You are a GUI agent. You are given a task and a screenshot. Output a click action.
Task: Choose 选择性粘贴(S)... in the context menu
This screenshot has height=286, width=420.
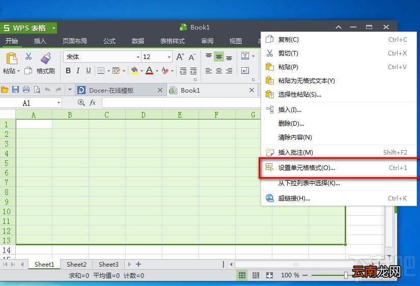(339, 95)
